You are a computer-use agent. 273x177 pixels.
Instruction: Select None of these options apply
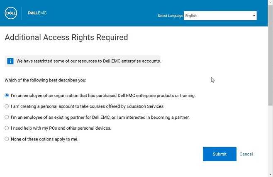(x=7, y=139)
